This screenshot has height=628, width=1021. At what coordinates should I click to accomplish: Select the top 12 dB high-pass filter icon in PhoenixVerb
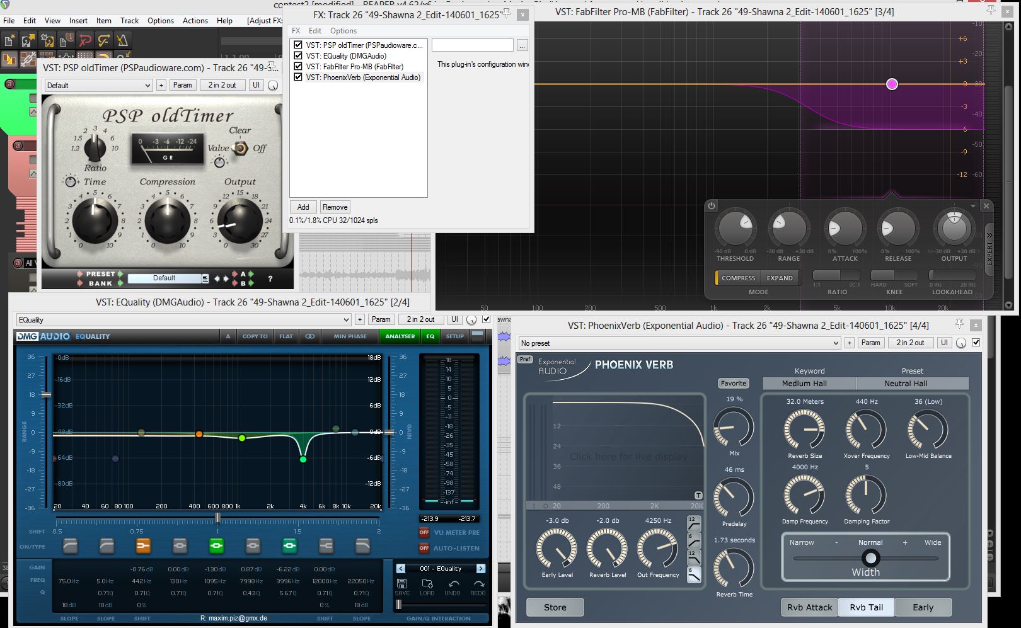pyautogui.click(x=694, y=524)
